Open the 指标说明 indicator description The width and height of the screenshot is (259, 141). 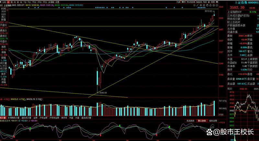click(x=213, y=121)
